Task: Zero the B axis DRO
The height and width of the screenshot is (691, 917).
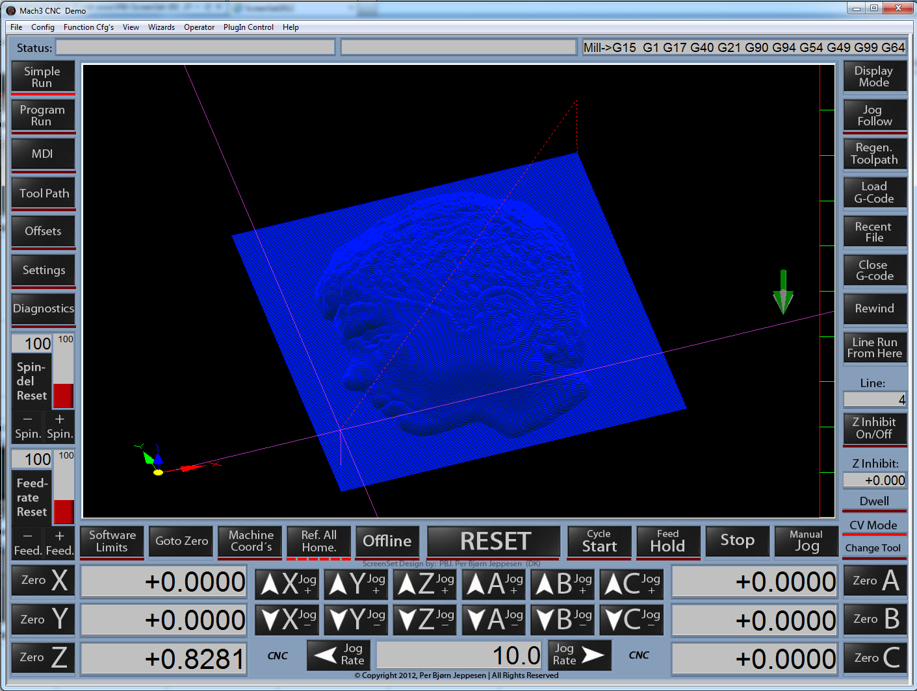Action: coord(875,619)
